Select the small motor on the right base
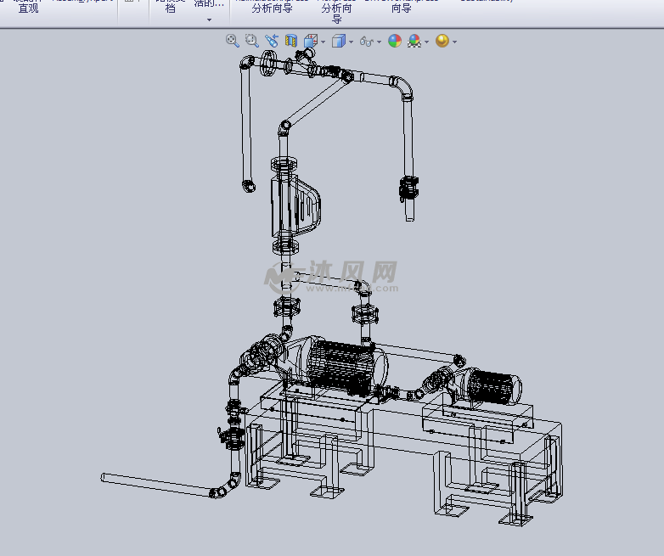664x556 pixels. point(492,386)
